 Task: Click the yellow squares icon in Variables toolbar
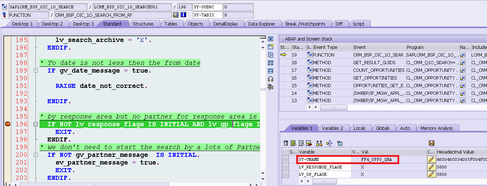pos(319,143)
